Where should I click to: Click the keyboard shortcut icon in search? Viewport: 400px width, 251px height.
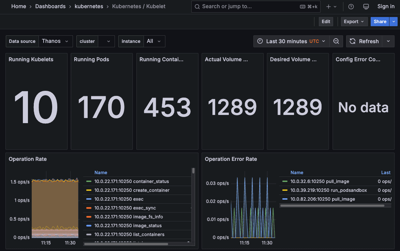[302, 6]
